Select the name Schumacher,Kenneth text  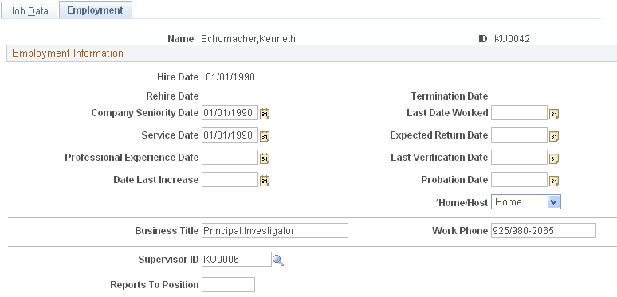(x=248, y=39)
